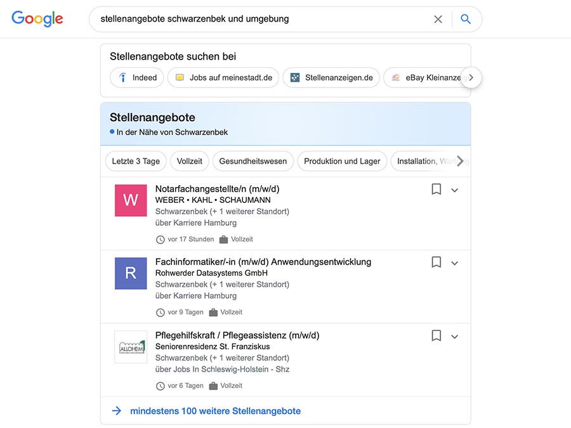The width and height of the screenshot is (571, 428).
Task: Open mindestens 100 weitere Stellenangebote link
Action: click(x=215, y=411)
